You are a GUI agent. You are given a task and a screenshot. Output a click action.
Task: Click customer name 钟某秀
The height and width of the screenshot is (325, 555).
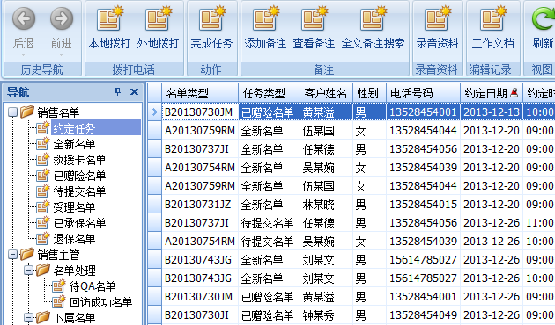point(319,315)
